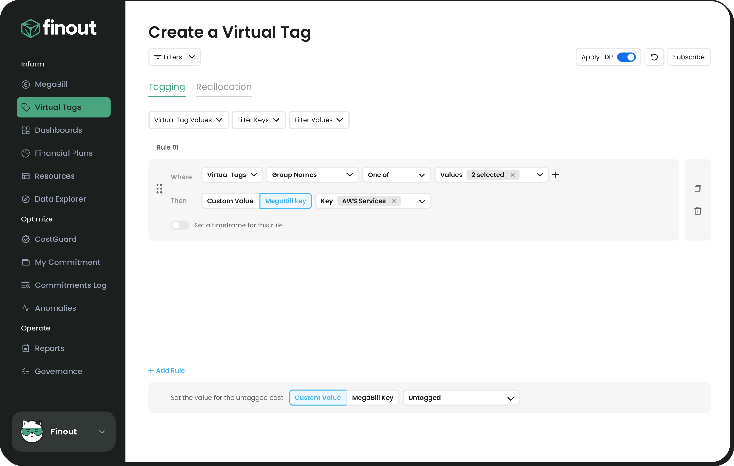The width and height of the screenshot is (734, 466).
Task: Click Add Rule link
Action: (166, 370)
